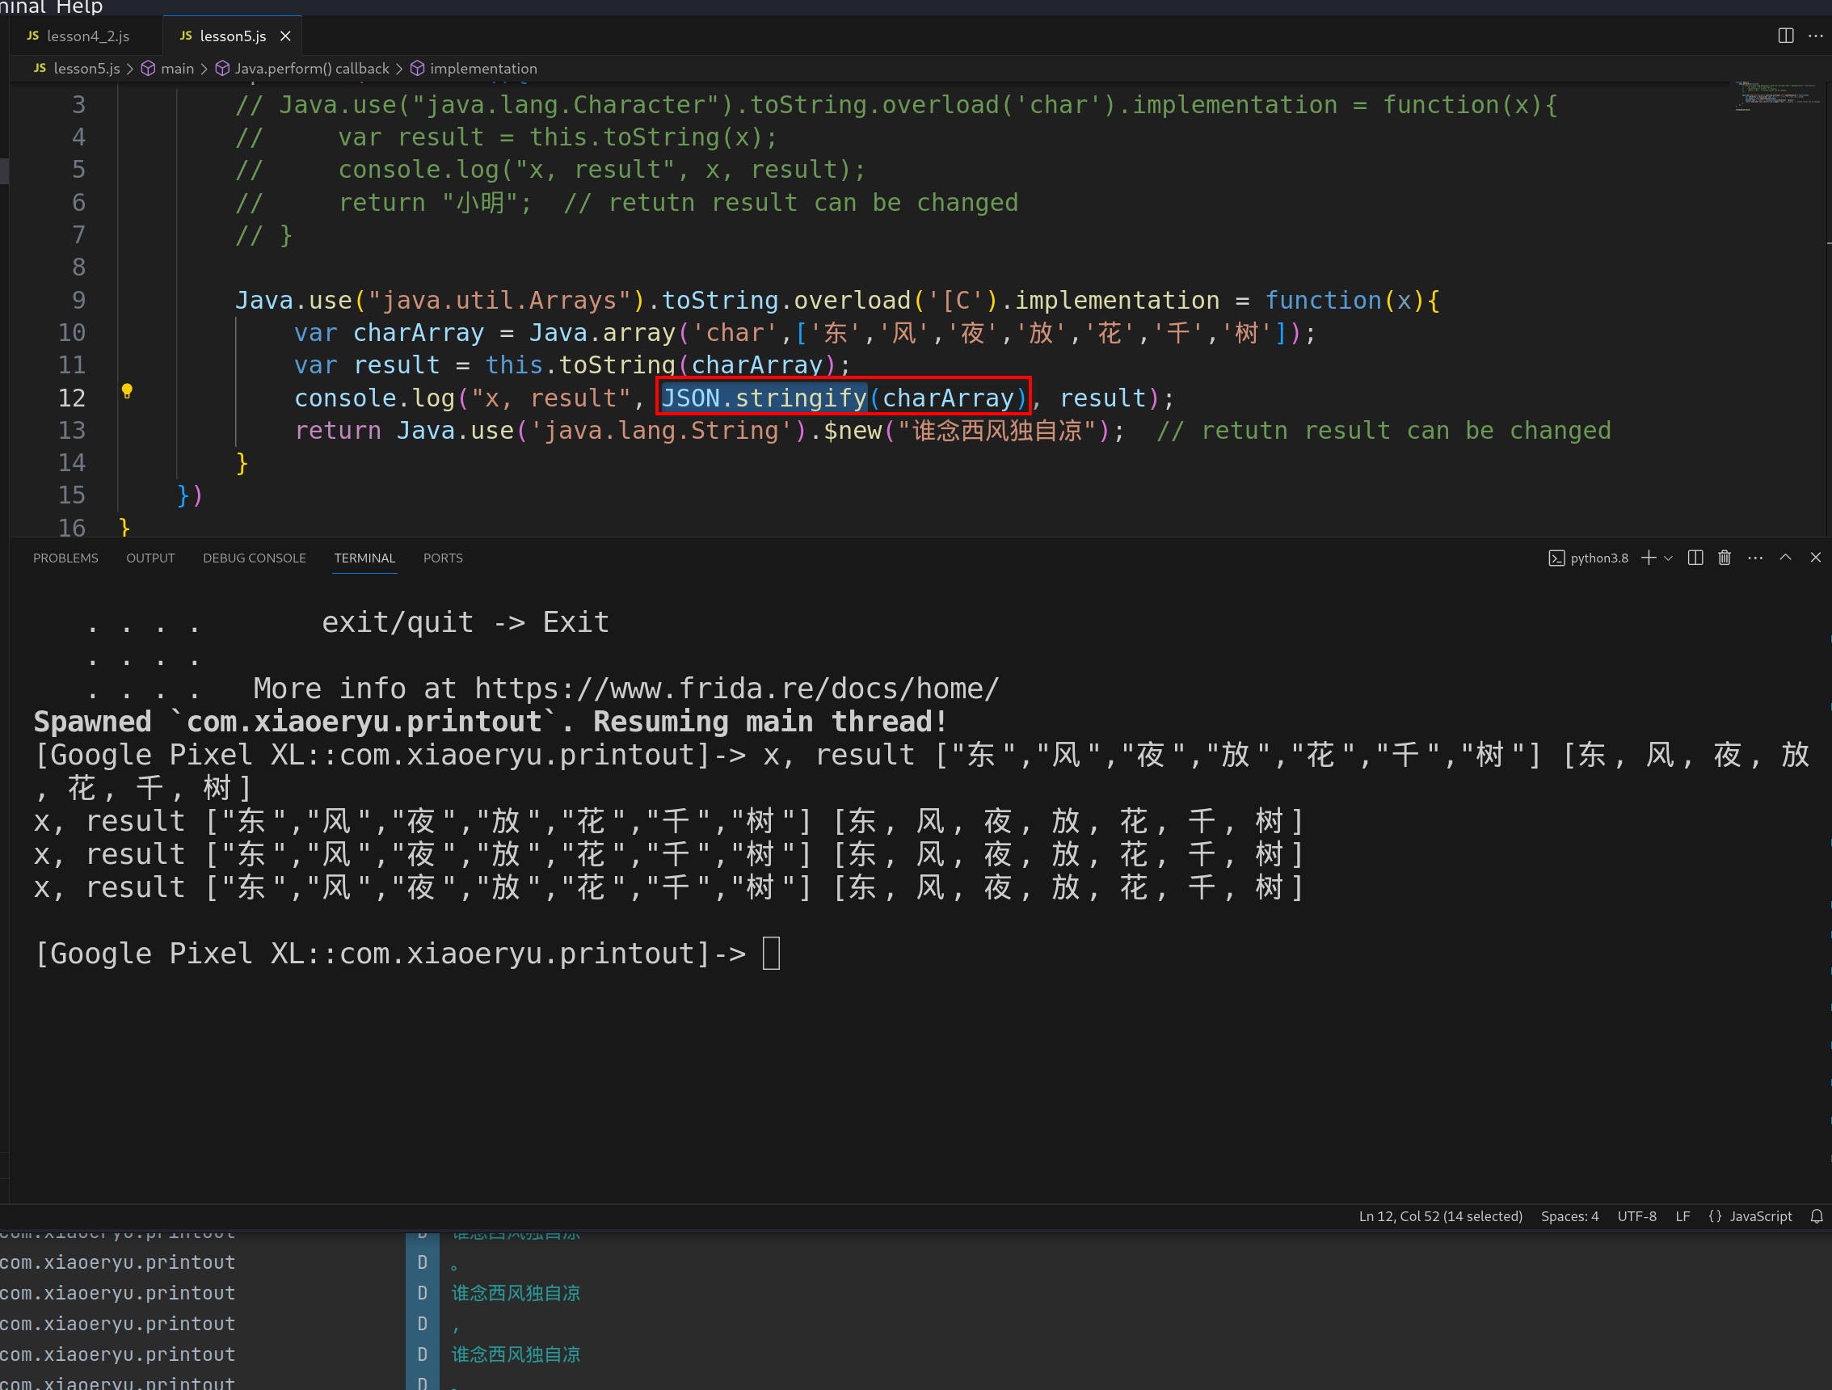Split the editor to the right
1832x1390 pixels.
(x=1786, y=36)
